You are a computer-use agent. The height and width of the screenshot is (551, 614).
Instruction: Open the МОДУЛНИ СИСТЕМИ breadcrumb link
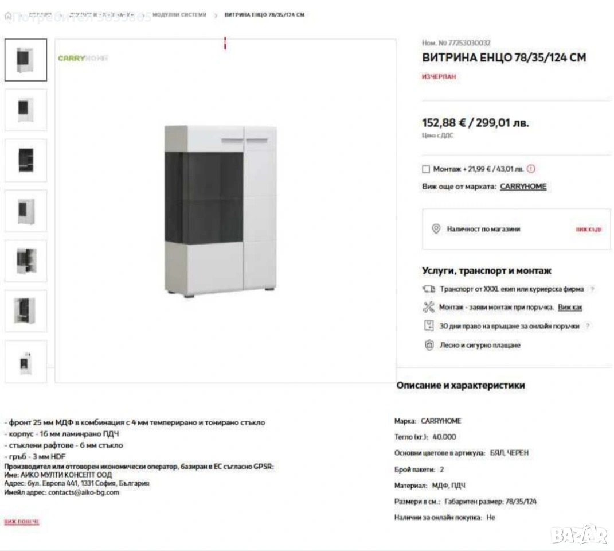(179, 15)
